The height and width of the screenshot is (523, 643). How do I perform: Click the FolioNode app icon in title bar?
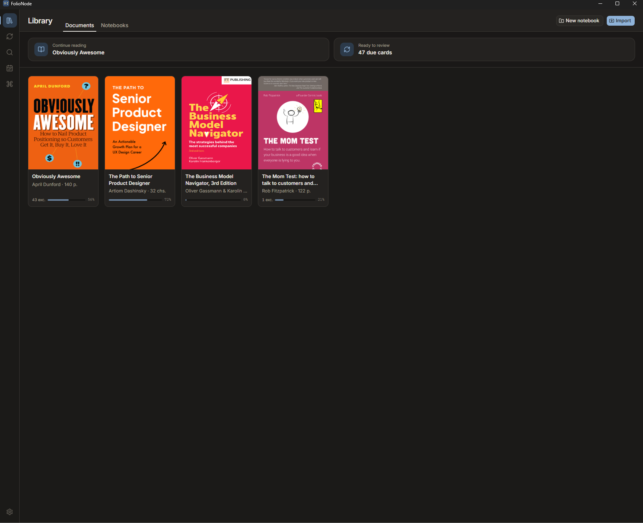point(6,3)
